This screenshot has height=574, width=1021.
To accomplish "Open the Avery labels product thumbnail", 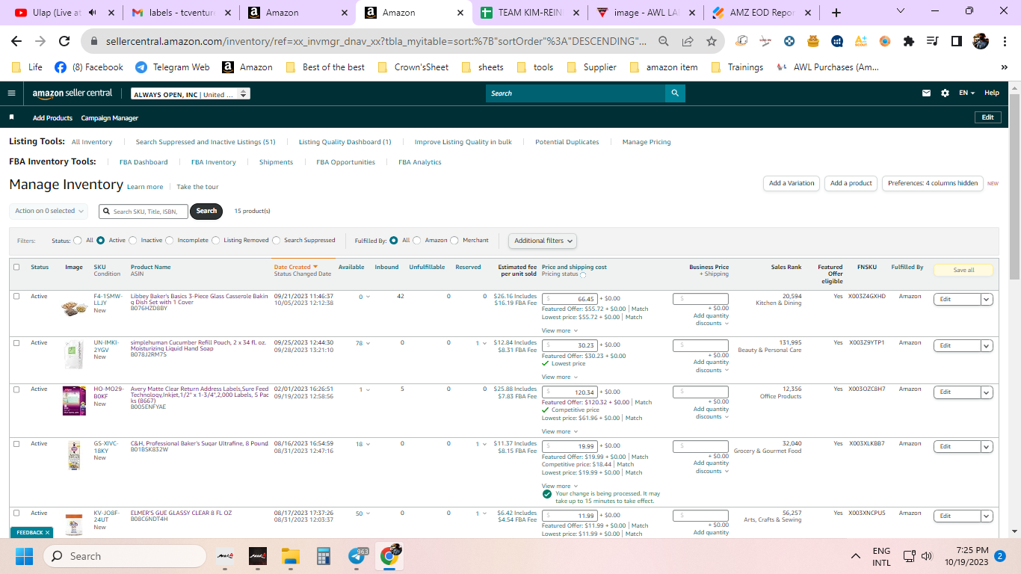I will pyautogui.click(x=74, y=401).
